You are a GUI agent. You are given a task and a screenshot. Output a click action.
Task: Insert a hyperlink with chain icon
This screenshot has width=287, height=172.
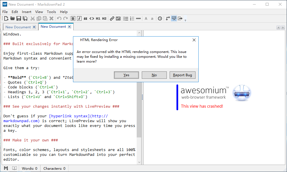[112, 18]
